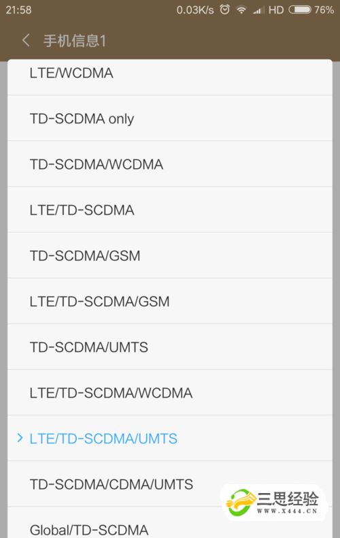Click the 三思经验 watermark logo
Image resolution: width=340 pixels, height=538 pixels.
pyautogui.click(x=273, y=503)
